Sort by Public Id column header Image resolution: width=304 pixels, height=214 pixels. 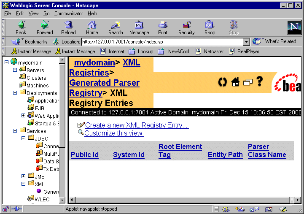[85, 154]
